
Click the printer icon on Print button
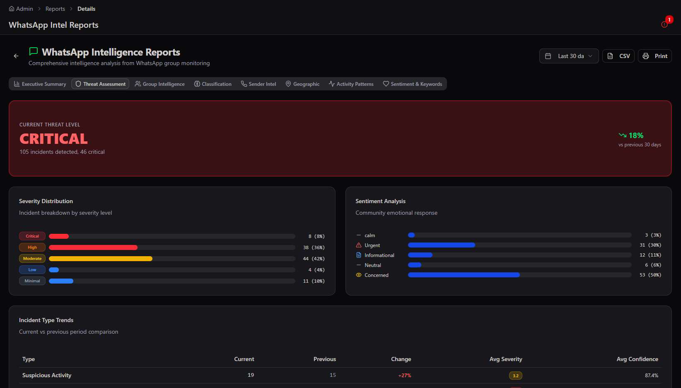[646, 56]
